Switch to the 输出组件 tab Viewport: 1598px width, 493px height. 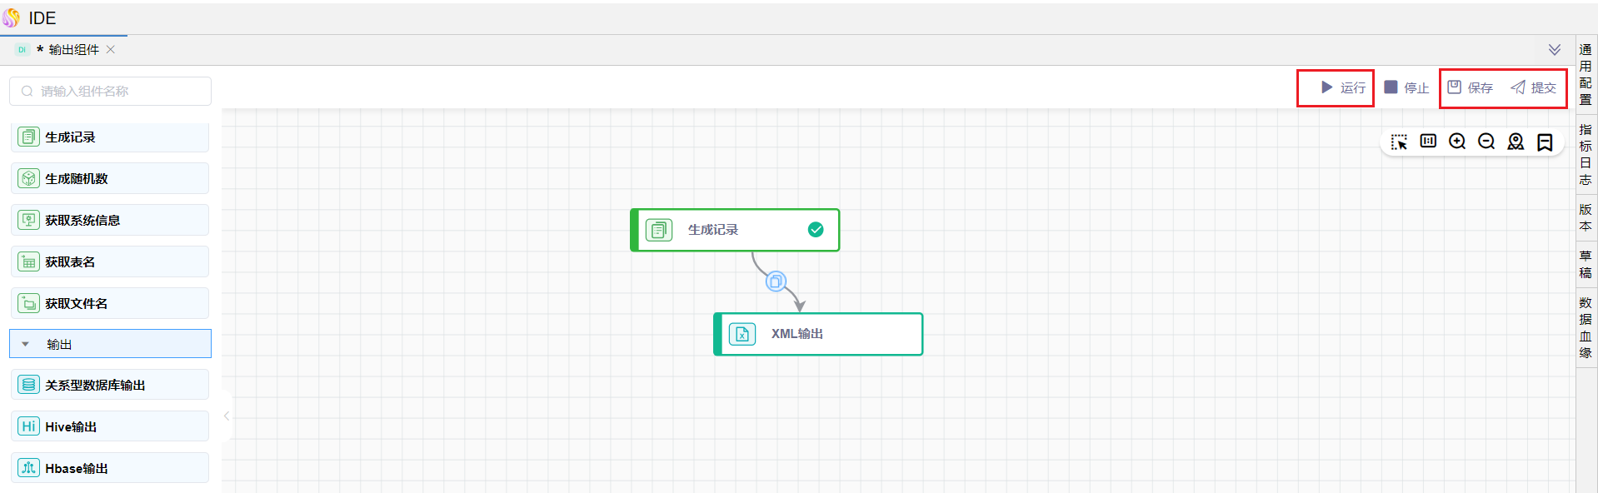click(73, 50)
